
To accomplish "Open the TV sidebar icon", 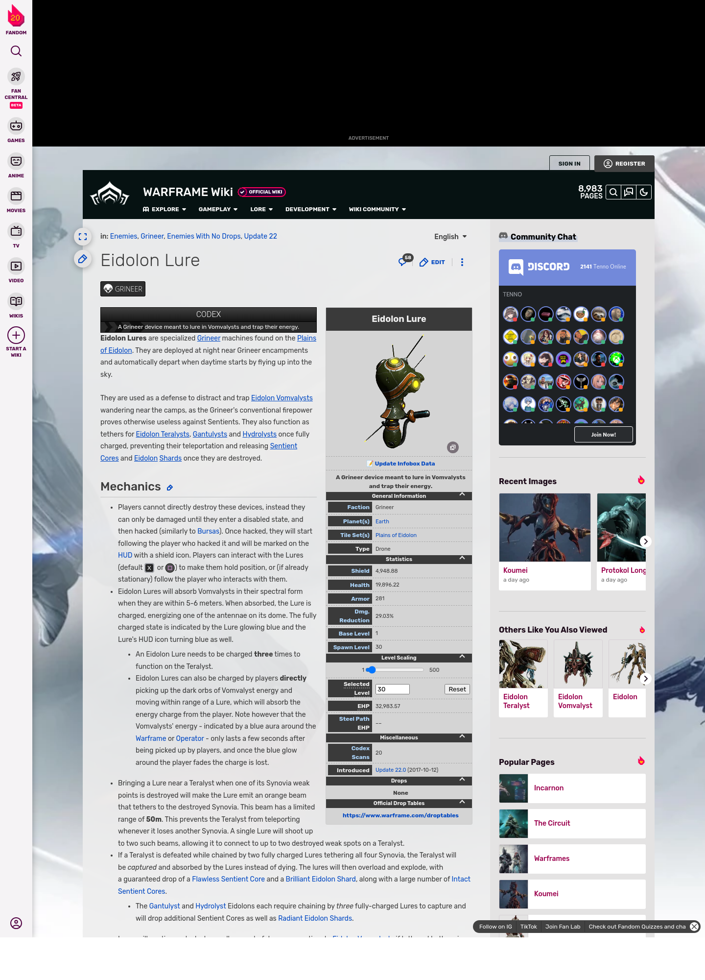I will (16, 231).
